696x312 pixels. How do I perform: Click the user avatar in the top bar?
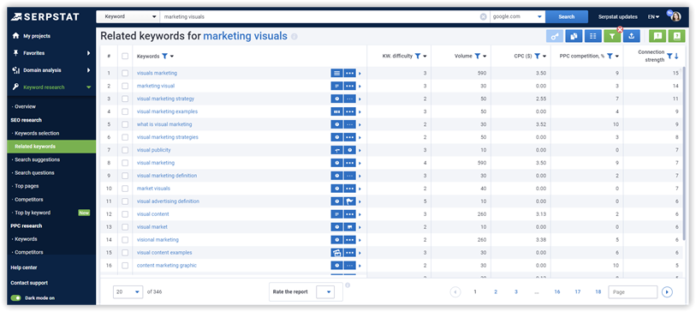[675, 17]
